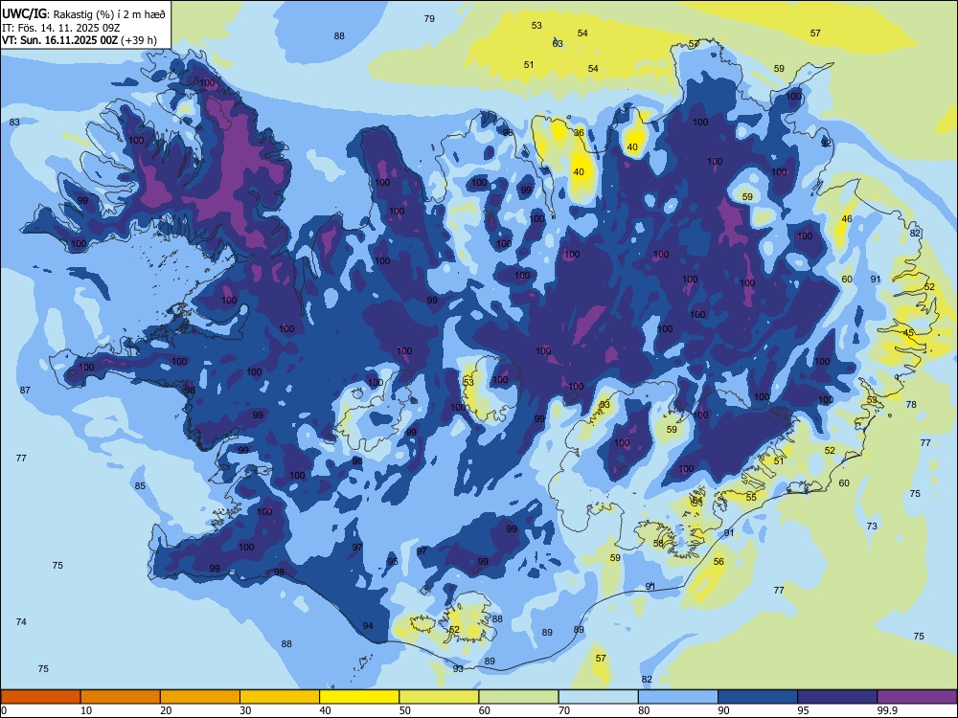Click the map value '73' offshore southeast
Screen dimensions: 958x718
tap(872, 526)
